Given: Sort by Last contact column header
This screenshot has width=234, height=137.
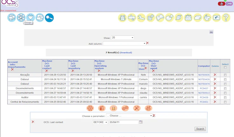Looking at the screenshot, I should [47, 65].
